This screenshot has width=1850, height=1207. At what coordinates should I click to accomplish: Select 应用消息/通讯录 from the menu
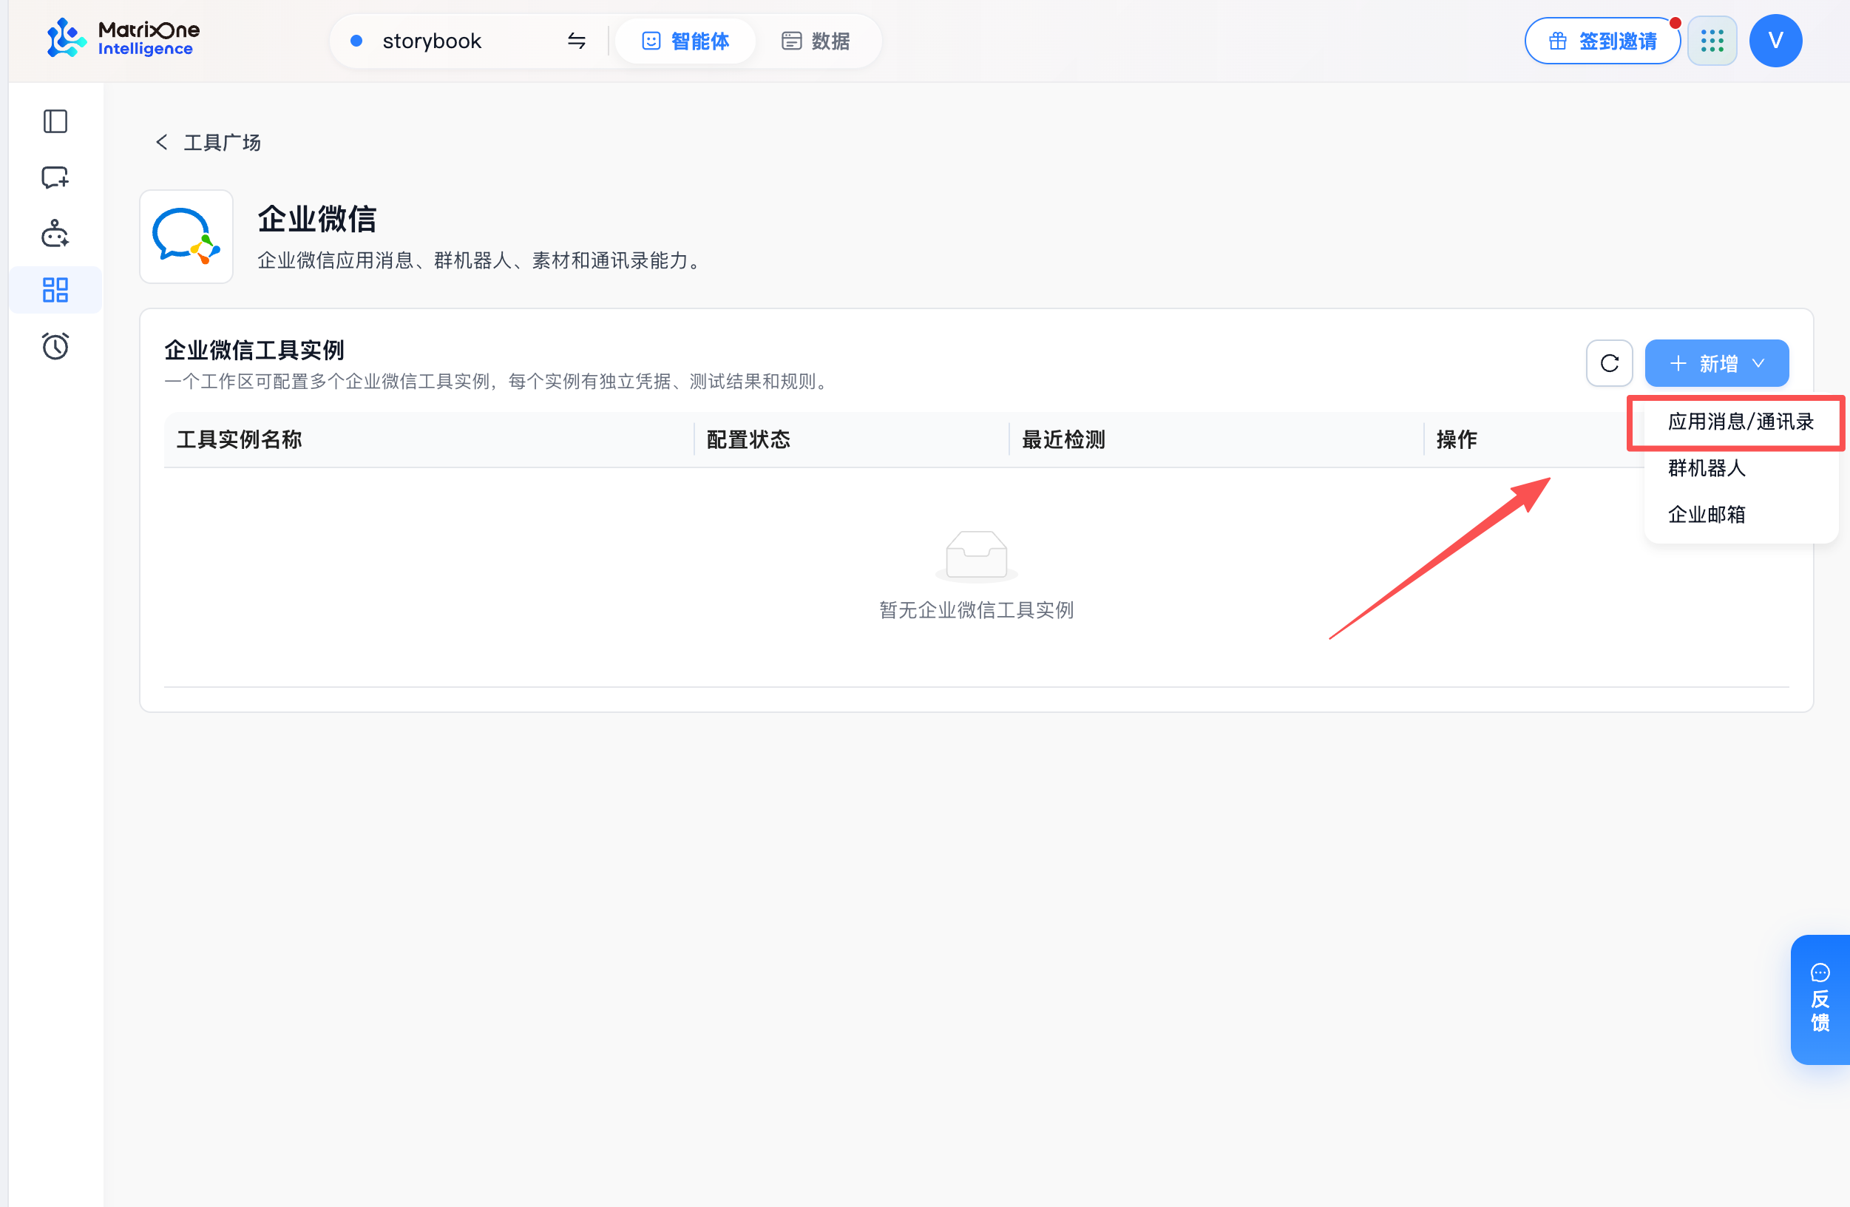pos(1741,422)
